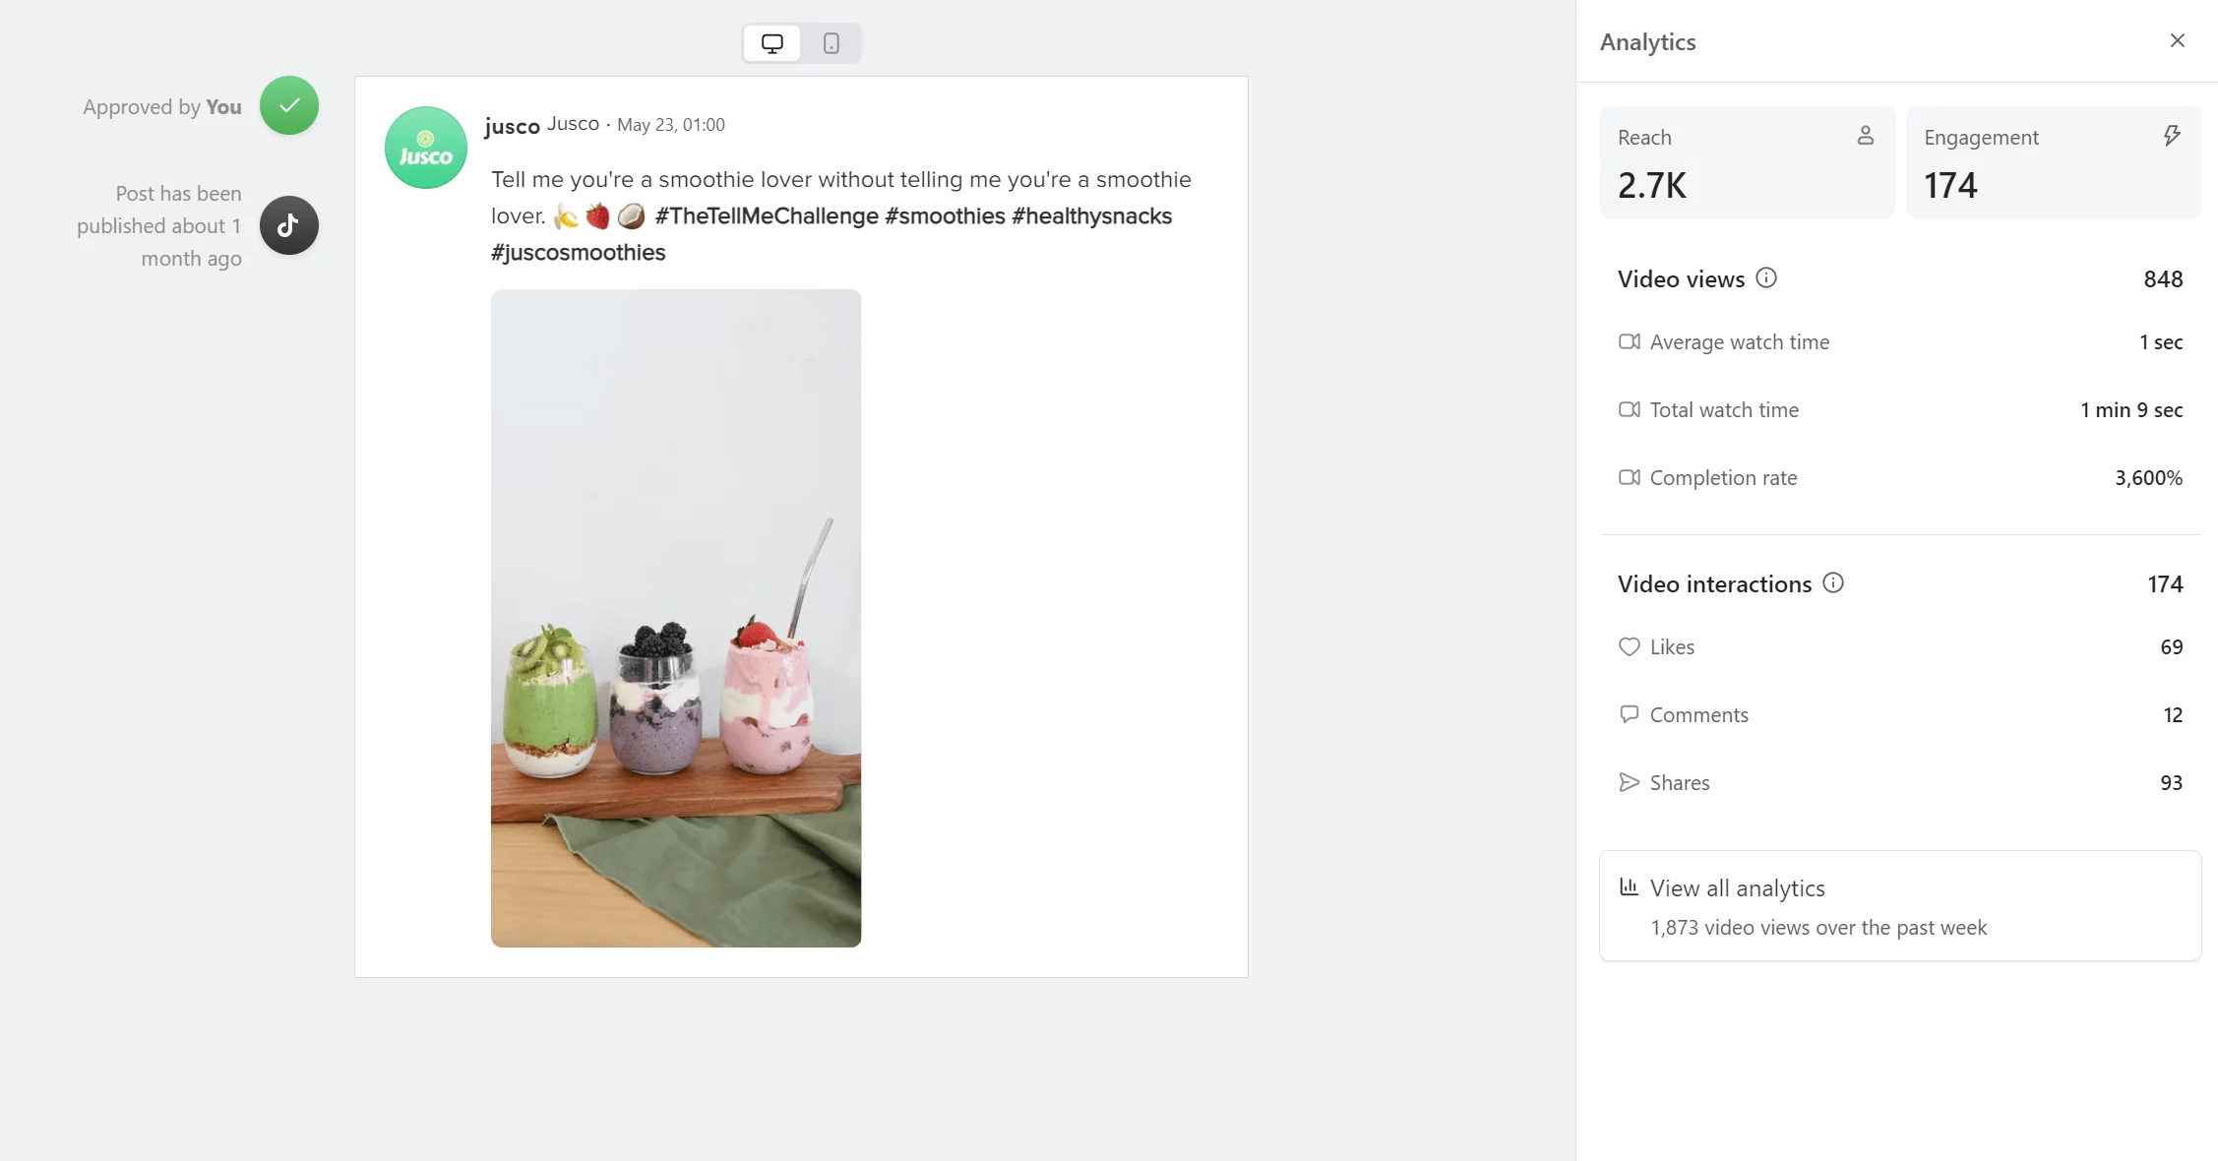Click the reach person/profile icon

[1866, 137]
